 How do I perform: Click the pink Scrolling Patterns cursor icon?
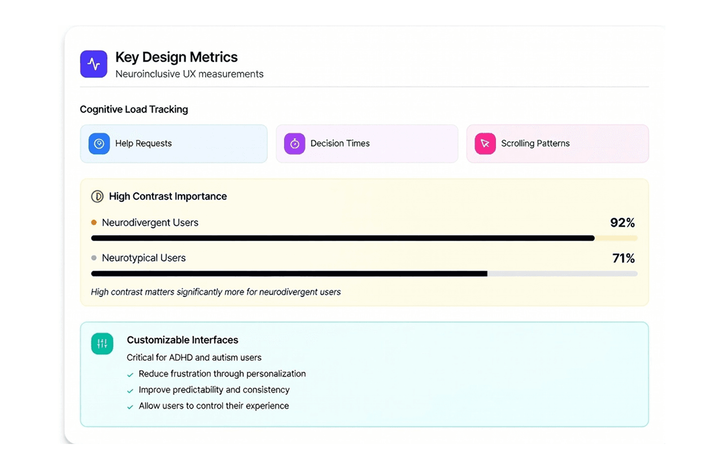[x=485, y=143]
